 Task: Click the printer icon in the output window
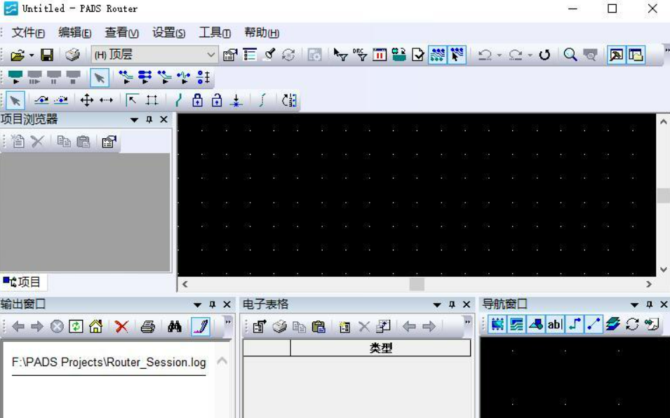pos(148,327)
